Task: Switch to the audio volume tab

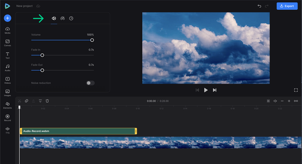Action: pyautogui.click(x=54, y=18)
